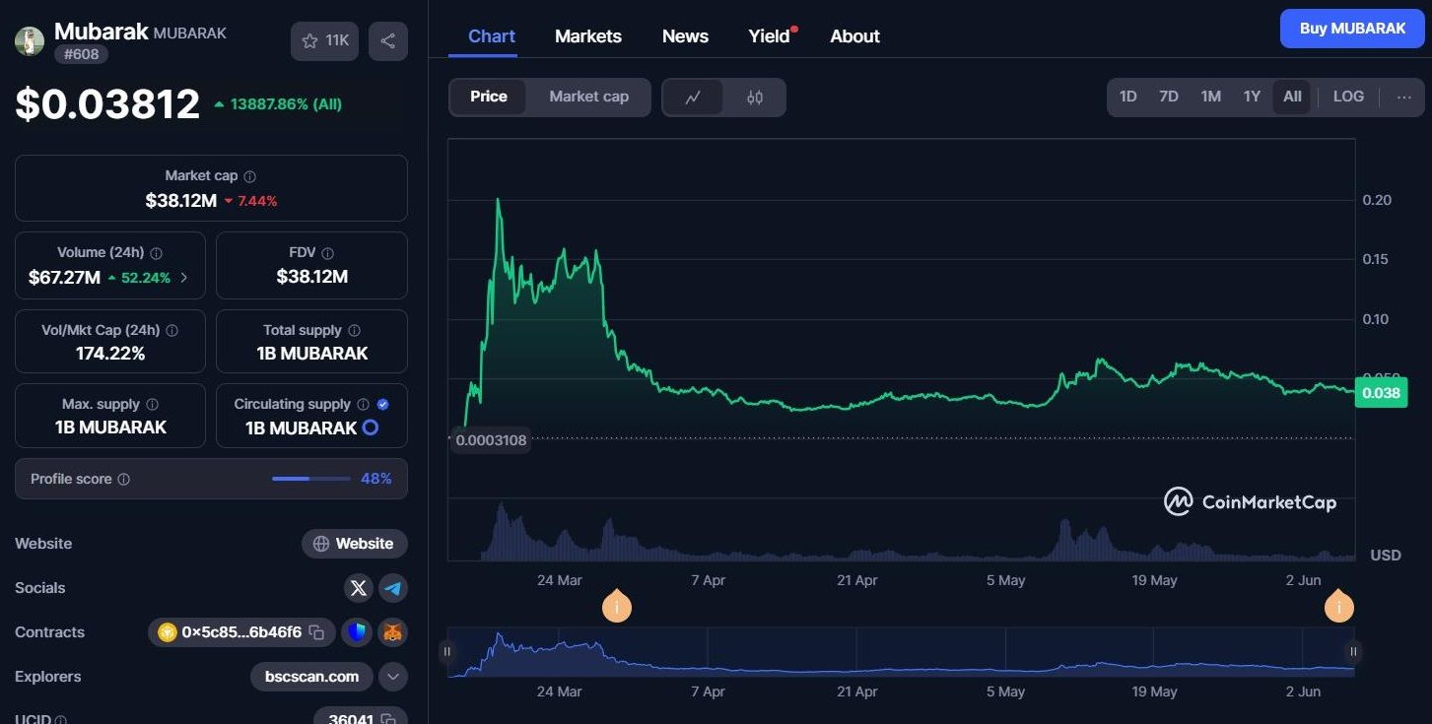Click the contract address 0×5c85...6b46f6
The image size is (1432, 724).
pos(241,632)
